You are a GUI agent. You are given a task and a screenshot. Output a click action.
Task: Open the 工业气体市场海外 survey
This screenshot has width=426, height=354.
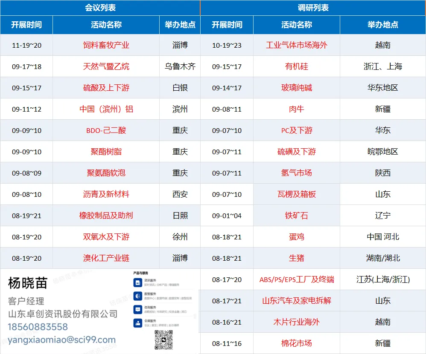tap(297, 45)
